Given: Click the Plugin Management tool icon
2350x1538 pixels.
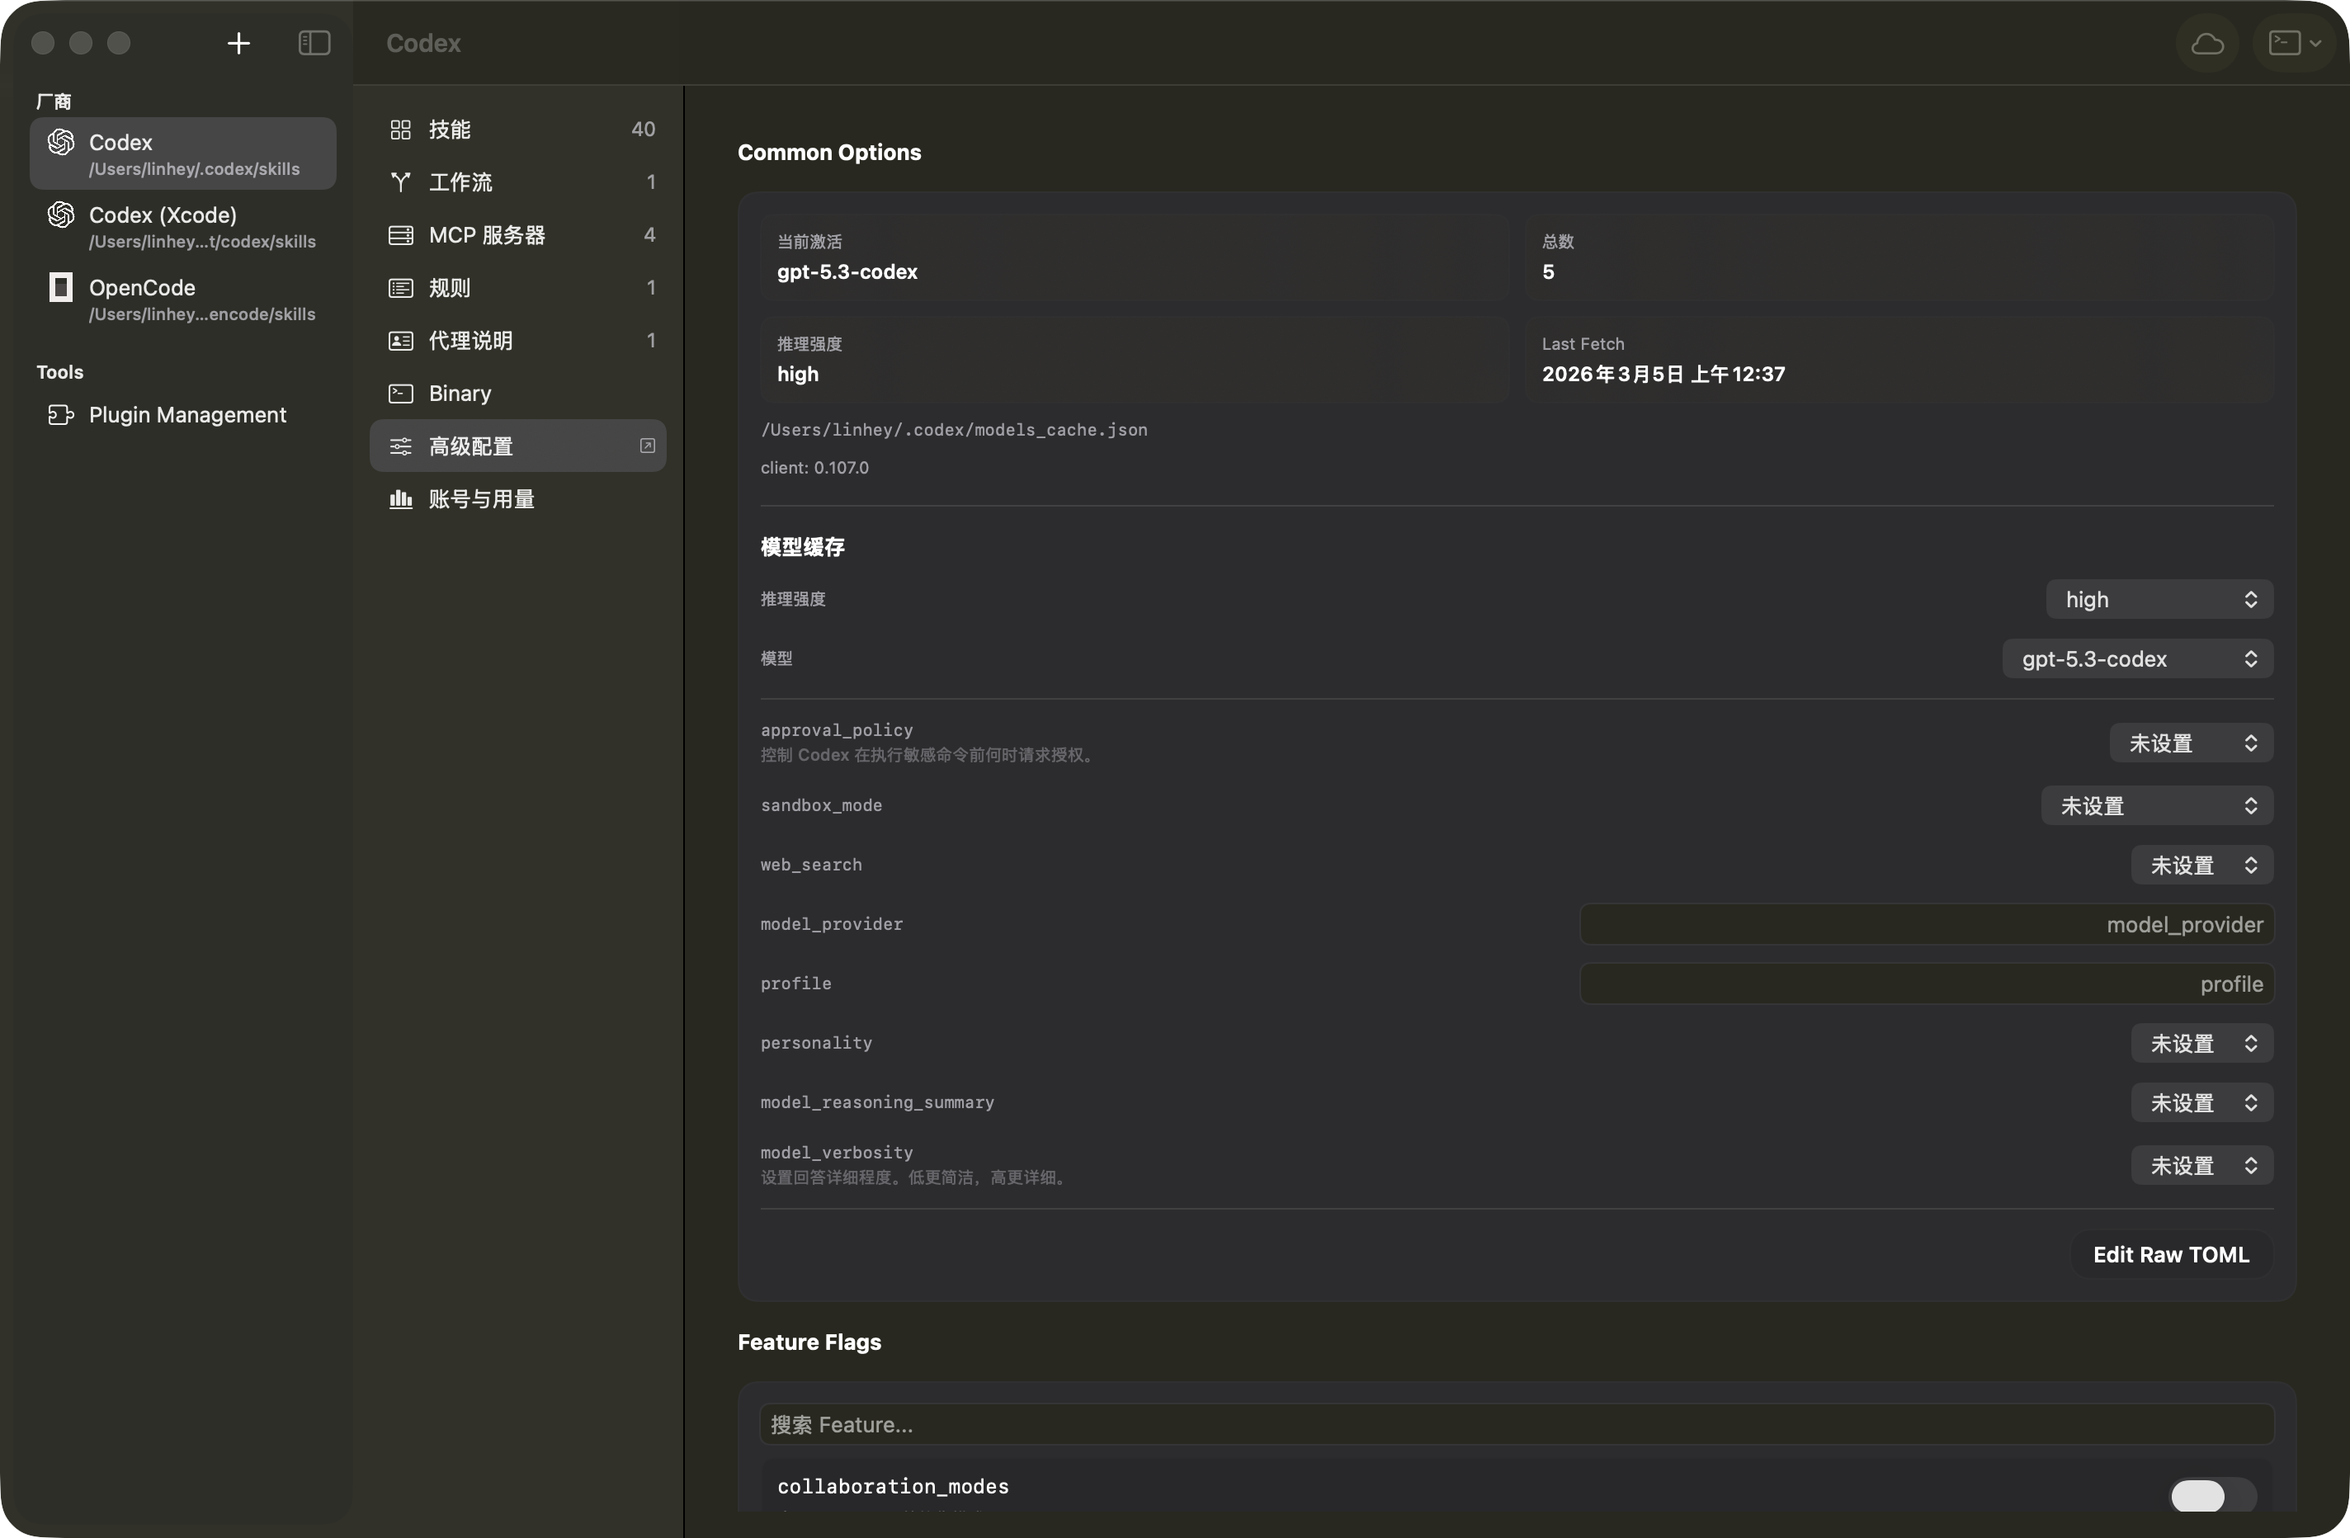Looking at the screenshot, I should click(60, 414).
